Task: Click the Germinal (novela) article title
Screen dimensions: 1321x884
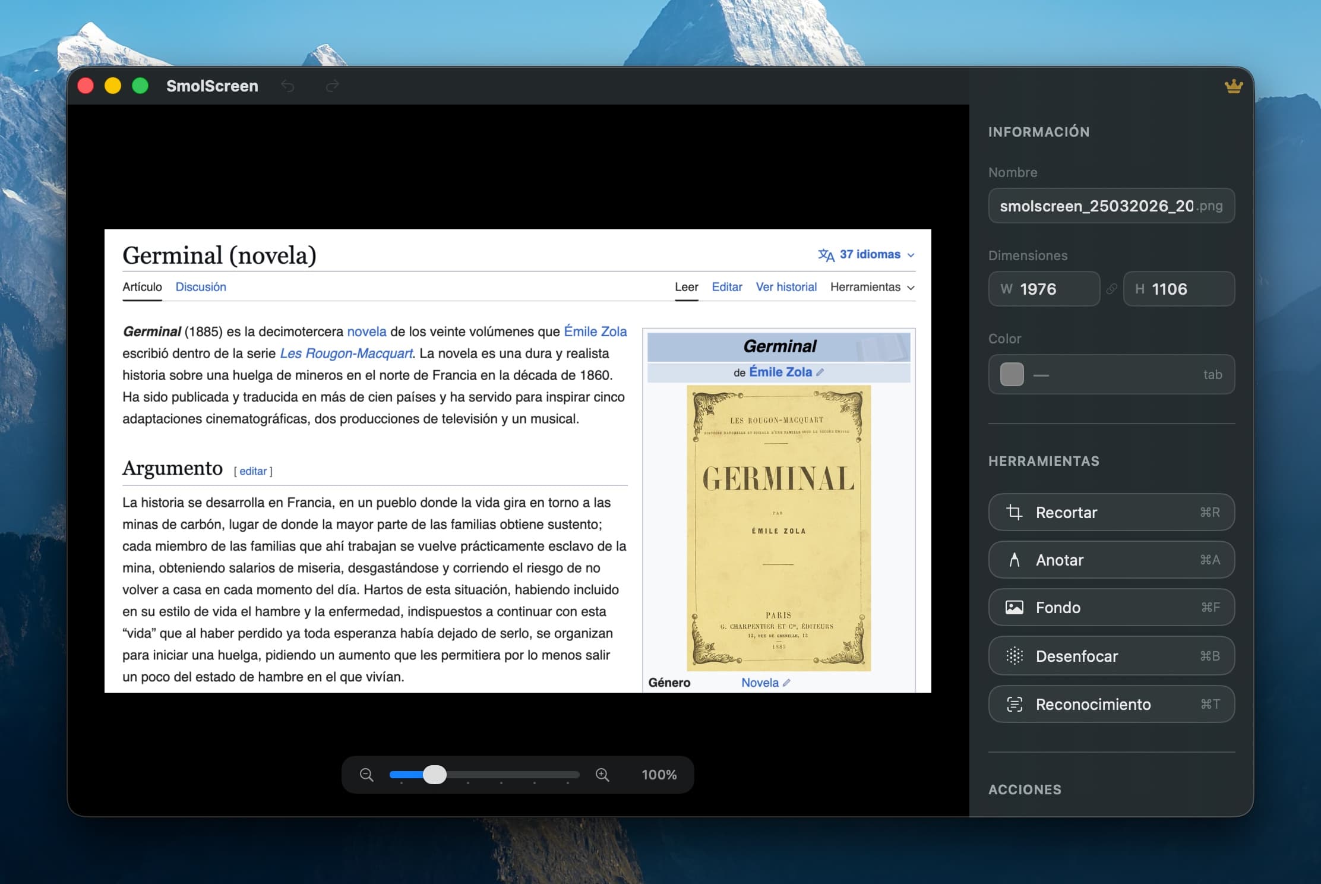Action: [x=219, y=255]
